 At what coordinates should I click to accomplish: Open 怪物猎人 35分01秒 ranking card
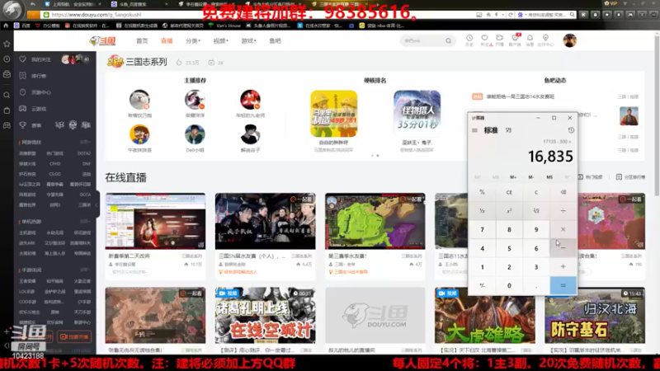pyautogui.click(x=417, y=113)
